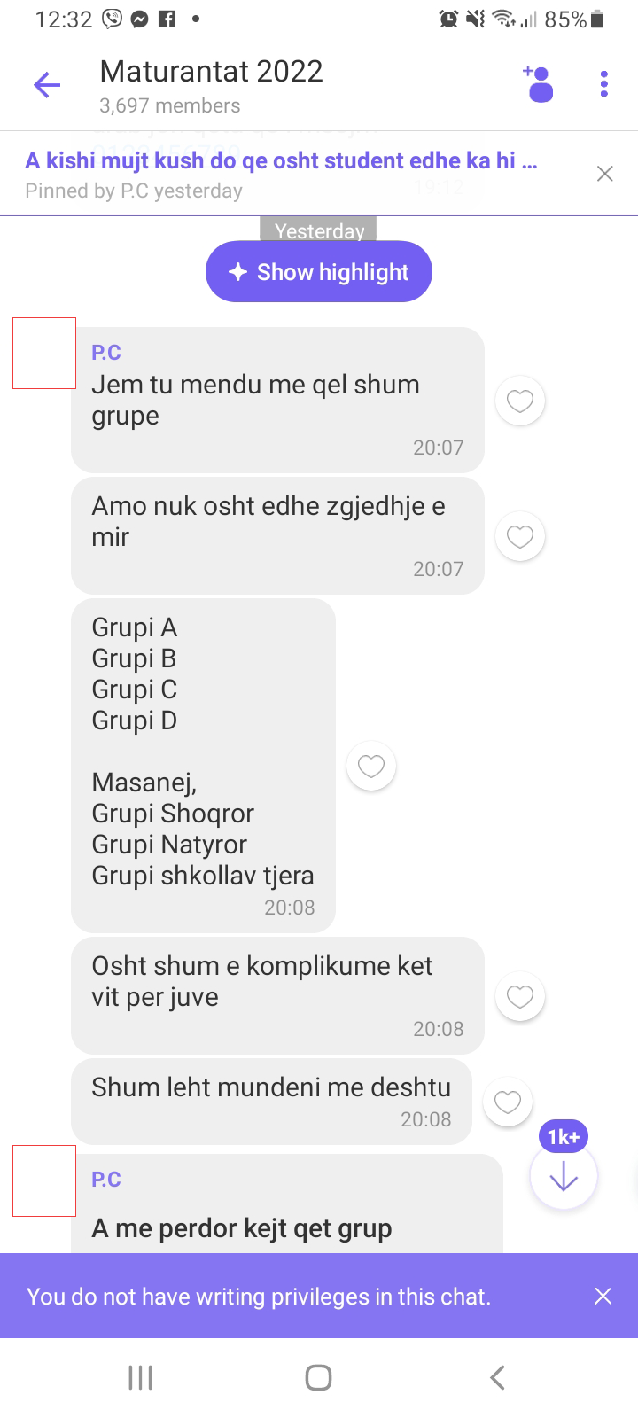Screen dimensions: 638x1418
Task: Like the "Amo nuk osht edhe zgjedhje" message
Action: tap(520, 536)
